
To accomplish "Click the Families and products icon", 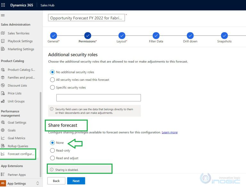I will (3, 77).
